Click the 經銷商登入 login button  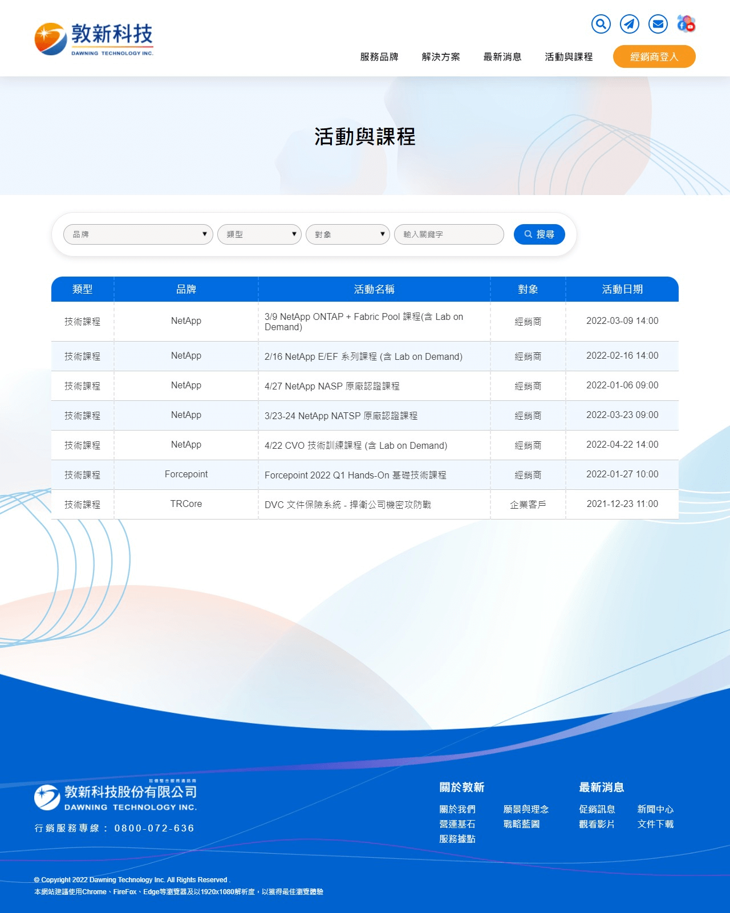(x=654, y=56)
